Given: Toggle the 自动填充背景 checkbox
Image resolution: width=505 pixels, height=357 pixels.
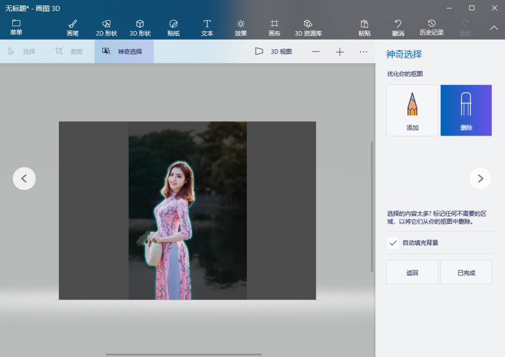Looking at the screenshot, I should pos(393,243).
